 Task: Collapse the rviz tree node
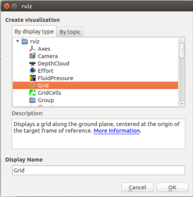pos(18,41)
